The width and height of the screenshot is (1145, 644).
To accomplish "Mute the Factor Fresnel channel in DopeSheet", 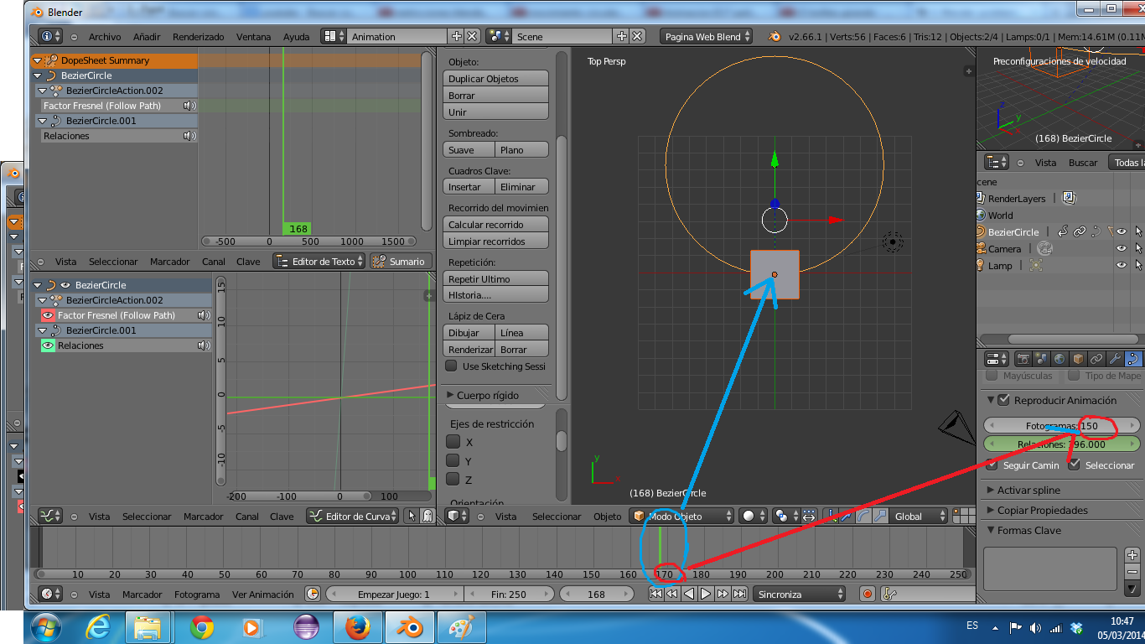I will (189, 106).
